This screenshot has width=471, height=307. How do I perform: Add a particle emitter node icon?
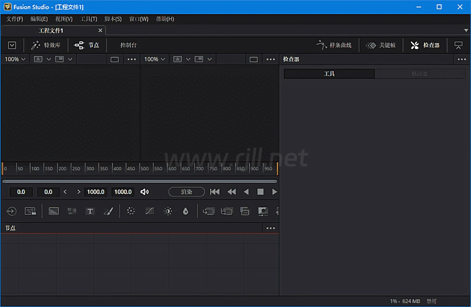[x=131, y=211]
